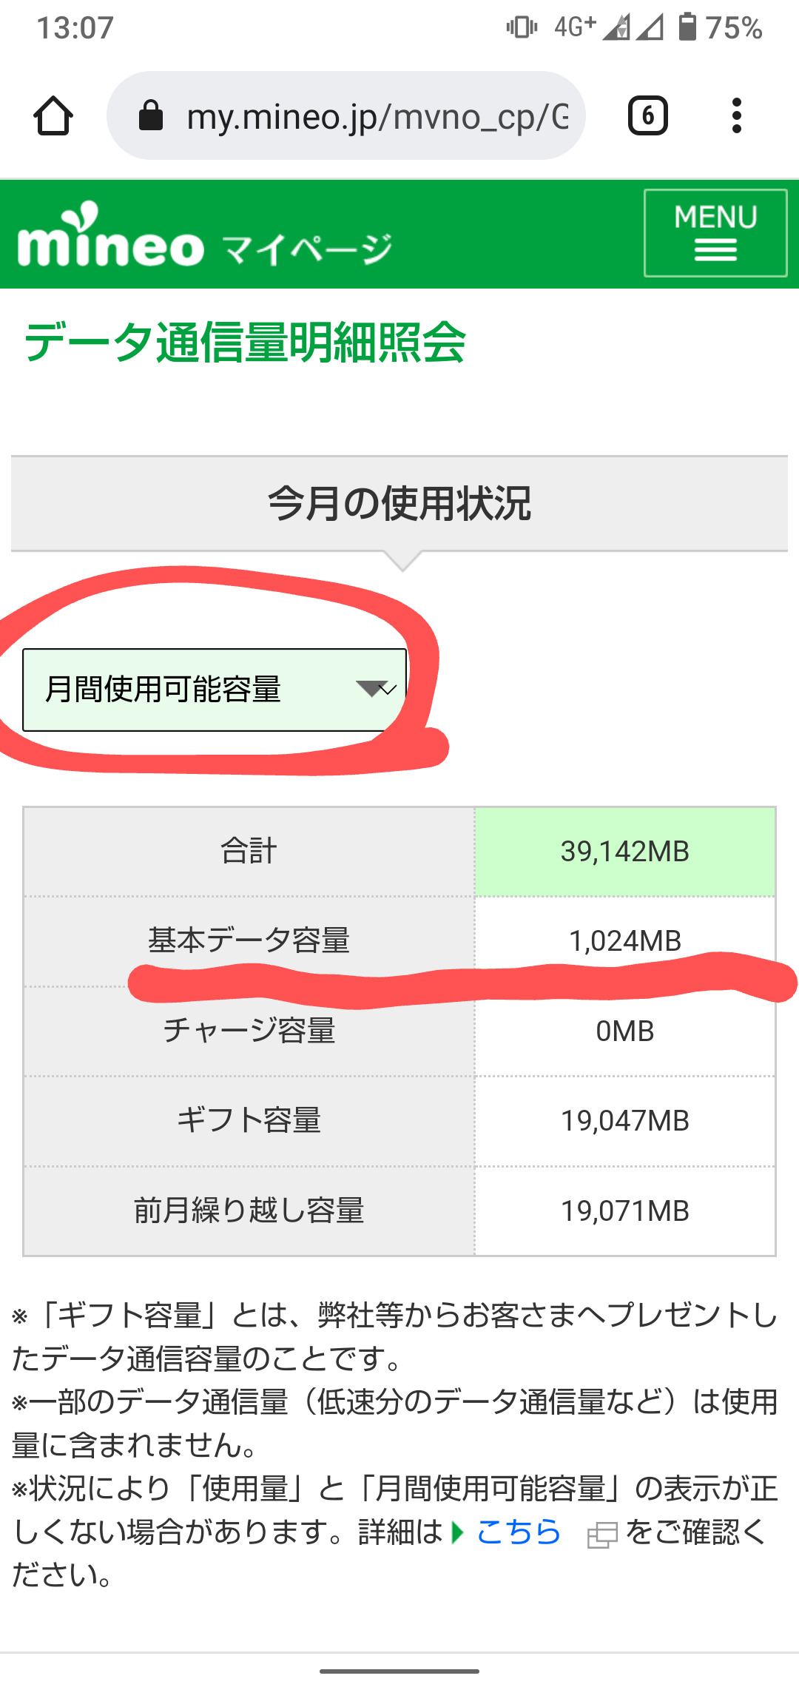Tap the 基本データ容量 row label

[x=249, y=940]
